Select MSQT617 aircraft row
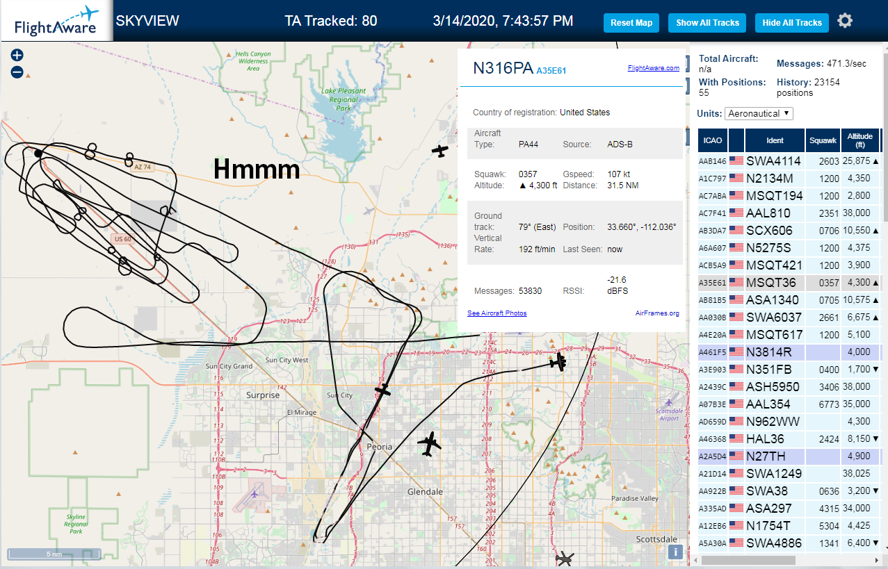The height and width of the screenshot is (569, 888). 789,335
